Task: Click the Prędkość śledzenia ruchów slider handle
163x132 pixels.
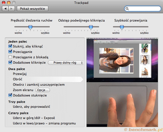Action: (x=30, y=27)
